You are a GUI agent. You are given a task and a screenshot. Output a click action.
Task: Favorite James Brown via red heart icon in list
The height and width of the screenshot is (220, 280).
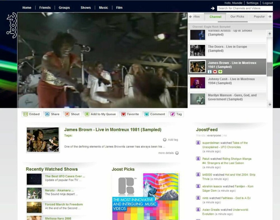pyautogui.click(x=215, y=72)
